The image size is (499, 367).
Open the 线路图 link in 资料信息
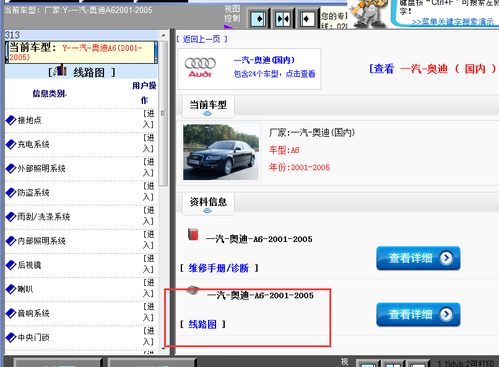pyautogui.click(x=202, y=324)
